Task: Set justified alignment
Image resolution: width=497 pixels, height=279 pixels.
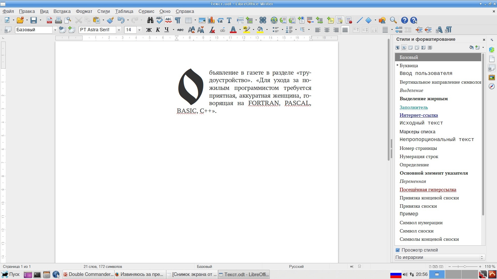Action: coord(345,30)
